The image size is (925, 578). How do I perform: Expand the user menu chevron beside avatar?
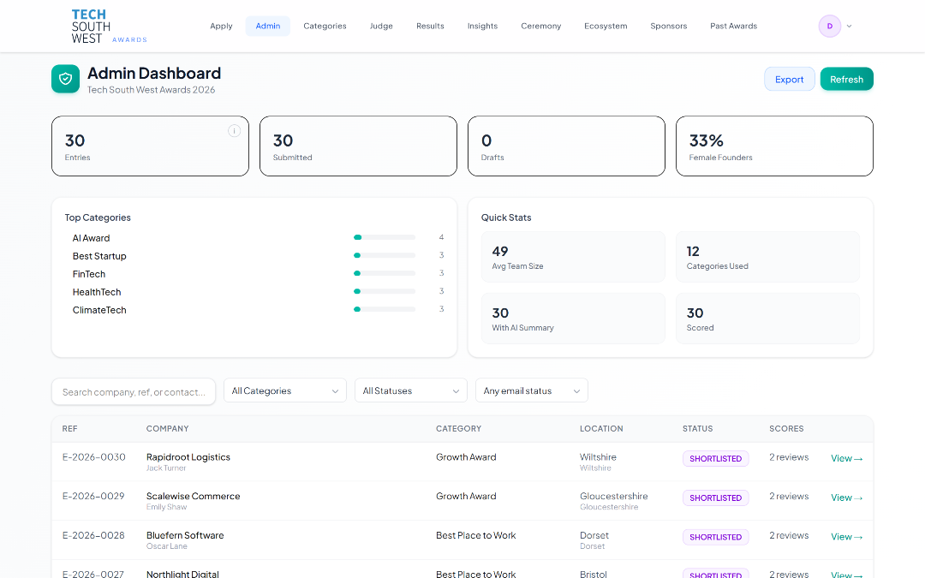[849, 26]
